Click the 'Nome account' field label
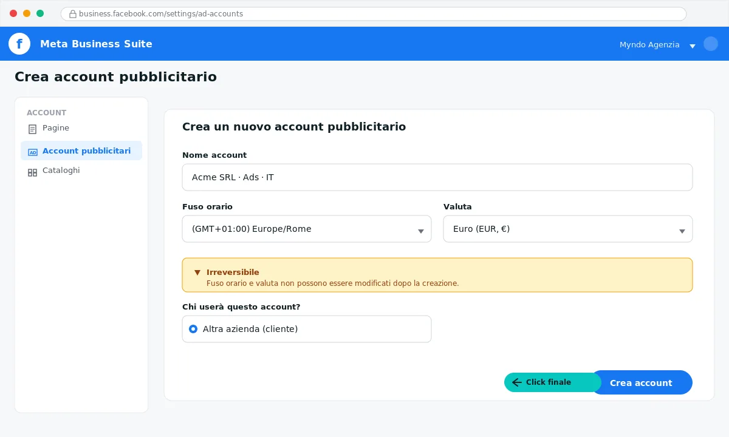Image resolution: width=729 pixels, height=437 pixels. [214, 155]
